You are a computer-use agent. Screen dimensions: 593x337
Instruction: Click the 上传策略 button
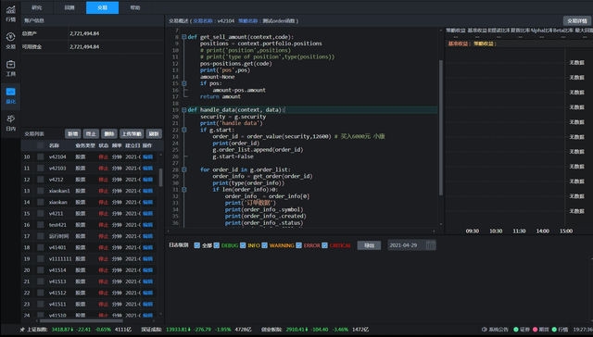132,133
